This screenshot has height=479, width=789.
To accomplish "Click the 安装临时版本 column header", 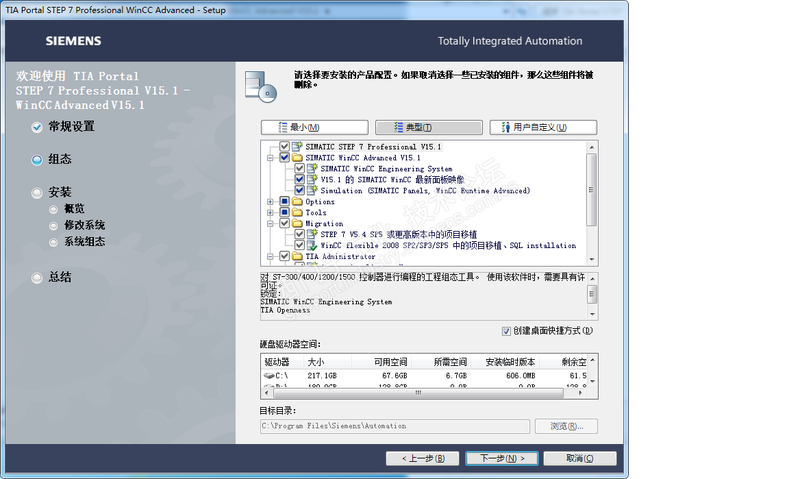I will [x=505, y=362].
